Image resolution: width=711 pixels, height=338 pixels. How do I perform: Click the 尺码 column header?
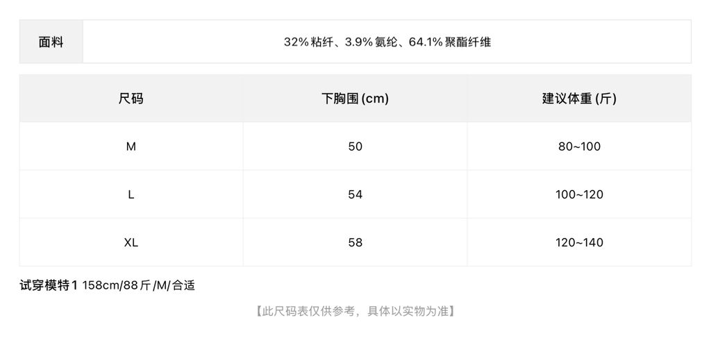(131, 99)
